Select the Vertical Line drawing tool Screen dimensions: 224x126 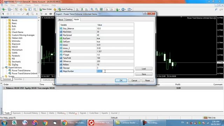(x=14, y=14)
